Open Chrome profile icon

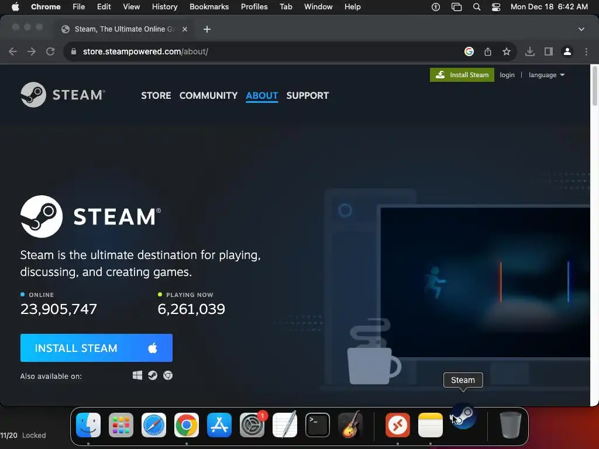pyautogui.click(x=567, y=51)
